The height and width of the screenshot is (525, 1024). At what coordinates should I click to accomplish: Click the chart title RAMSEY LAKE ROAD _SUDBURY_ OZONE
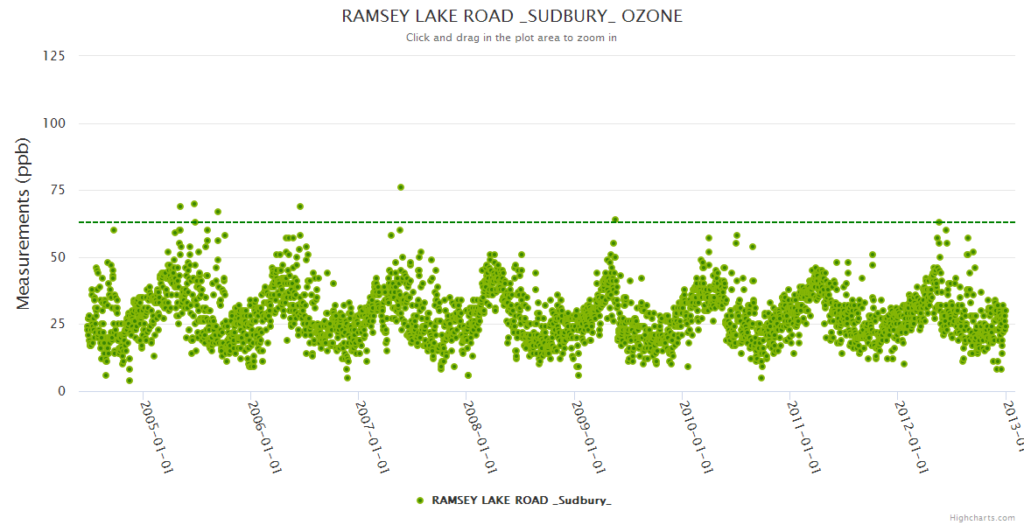click(x=512, y=17)
